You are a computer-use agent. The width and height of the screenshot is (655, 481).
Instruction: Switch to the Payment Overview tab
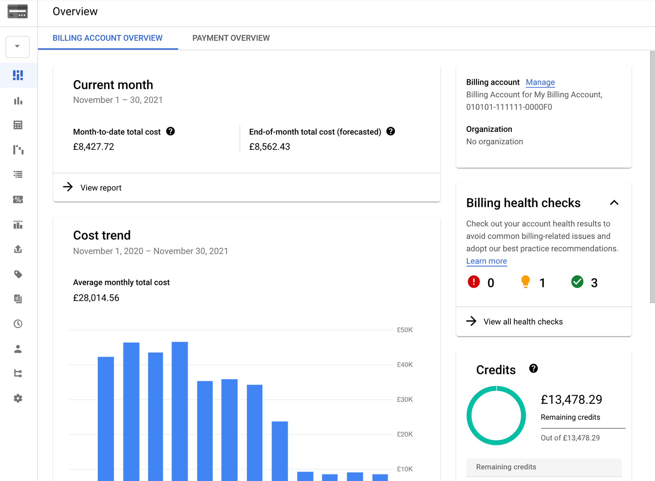(231, 38)
